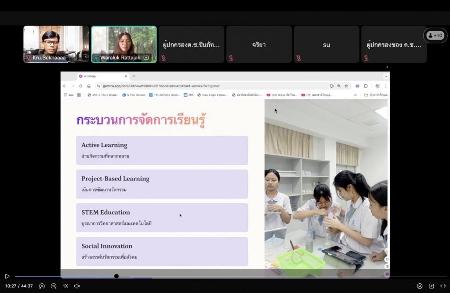This screenshot has height=293, width=450.
Task: Show the +10 more participants
Action: (435, 35)
